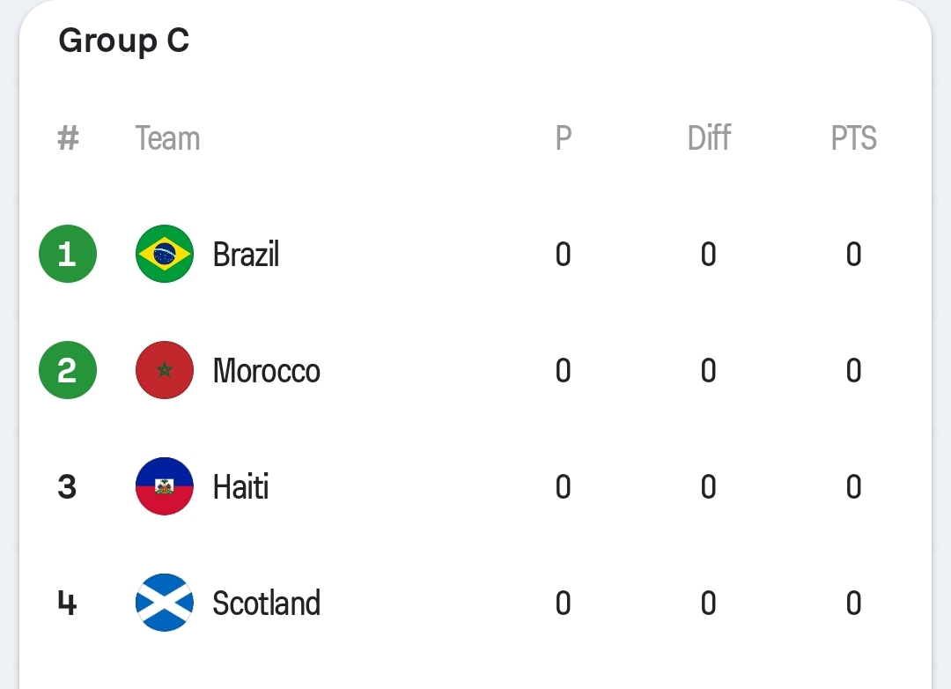The width and height of the screenshot is (951, 689).
Task: Click the # rank column header
Action: click(x=68, y=138)
